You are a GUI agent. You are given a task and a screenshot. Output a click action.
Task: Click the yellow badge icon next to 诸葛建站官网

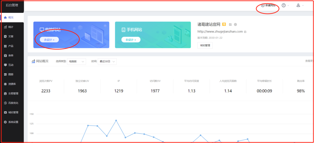point(224,24)
